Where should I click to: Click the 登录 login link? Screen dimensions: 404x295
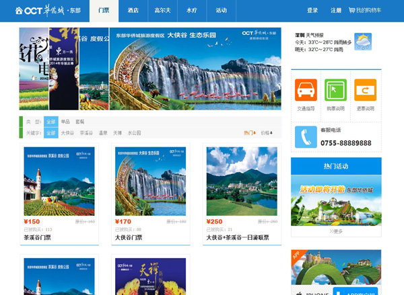(x=312, y=11)
